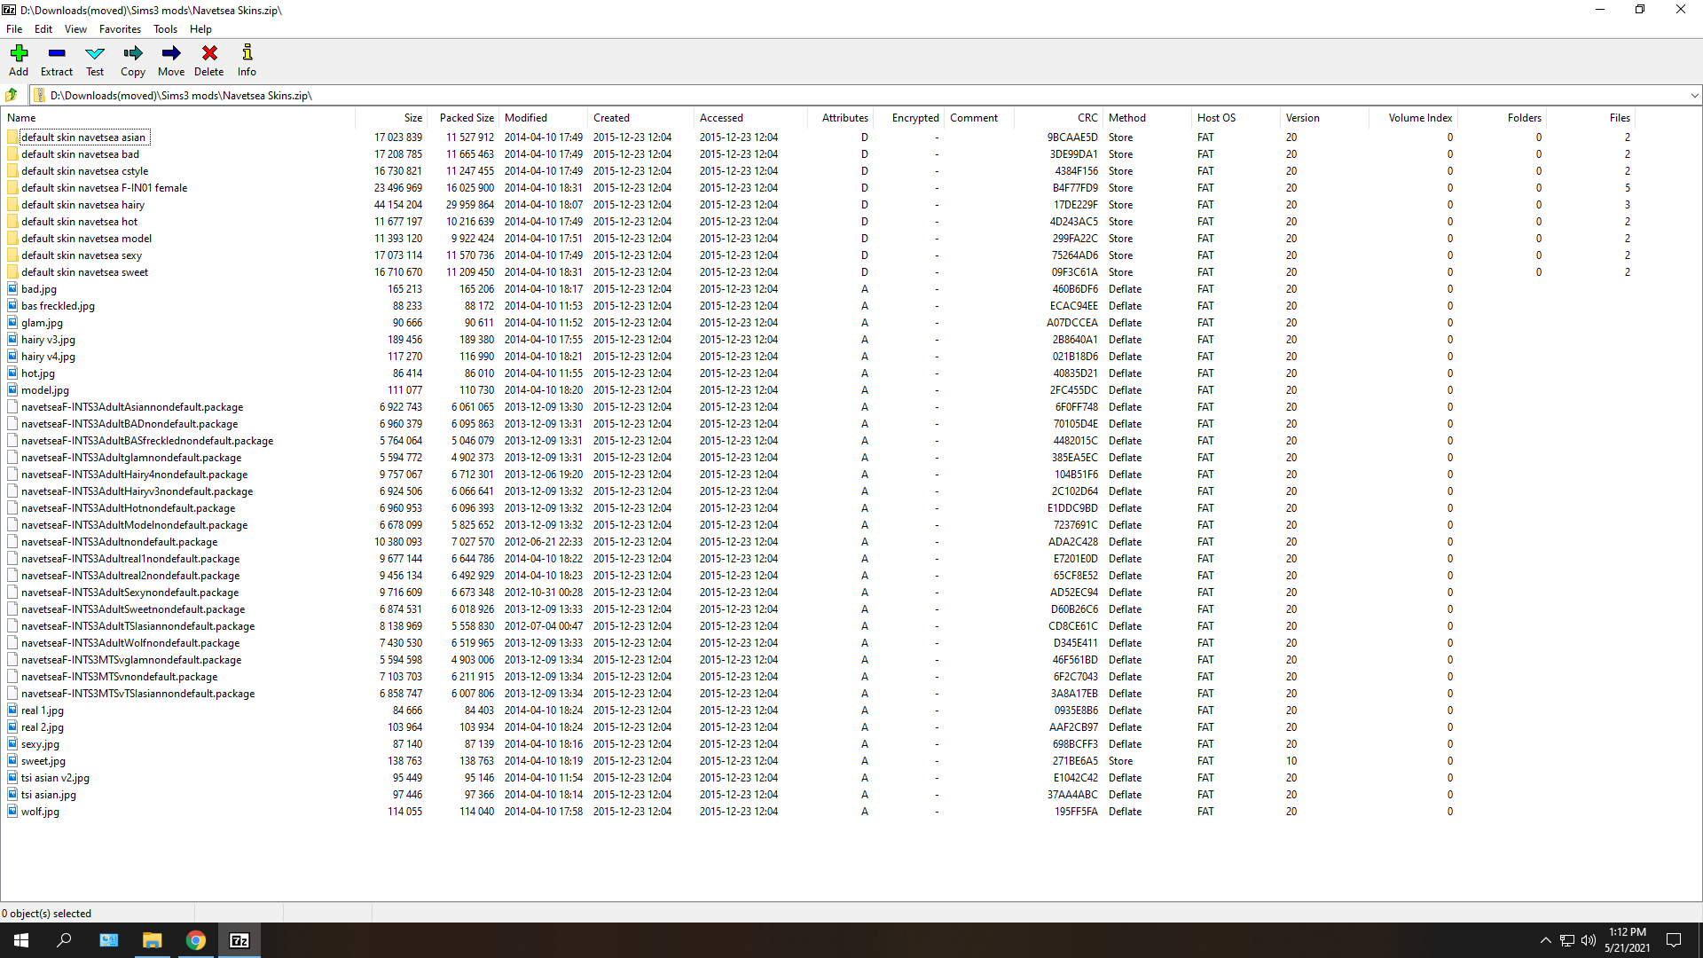Sort by the Files column header
Viewport: 1703px width, 958px height.
(x=1590, y=118)
